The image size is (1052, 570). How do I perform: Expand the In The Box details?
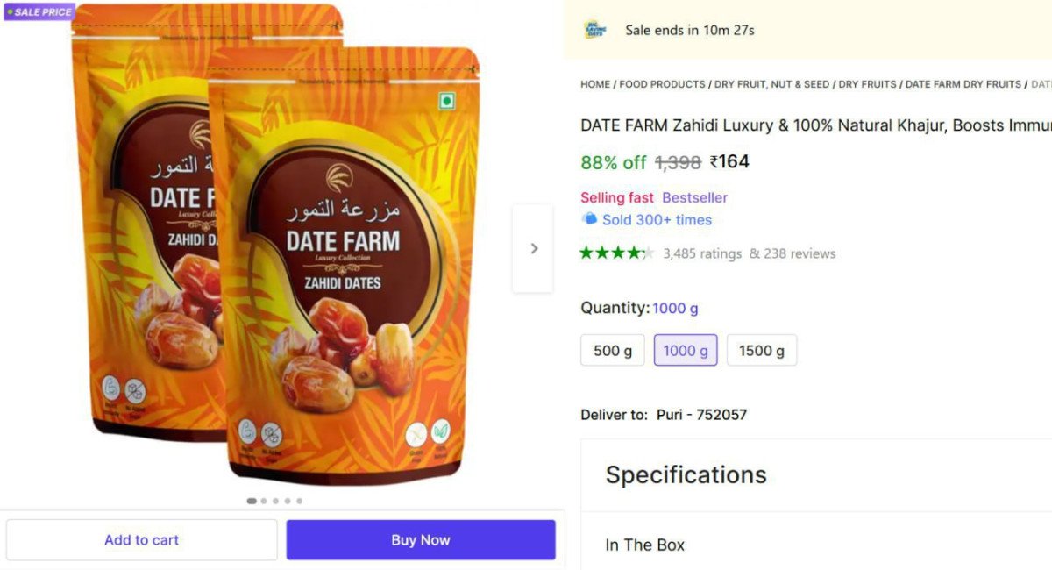(x=644, y=545)
